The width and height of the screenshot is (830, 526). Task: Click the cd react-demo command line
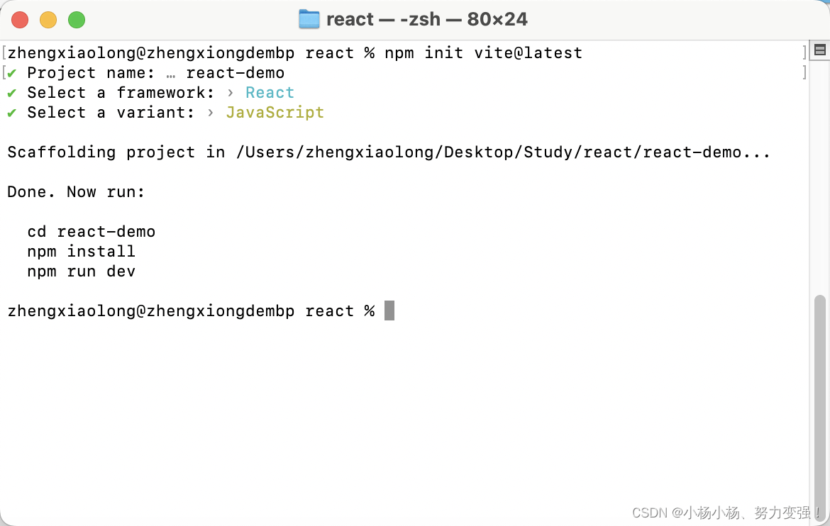(91, 231)
